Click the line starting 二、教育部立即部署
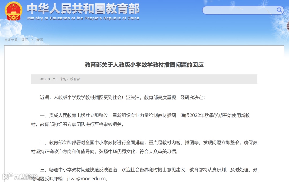 coord(149,143)
